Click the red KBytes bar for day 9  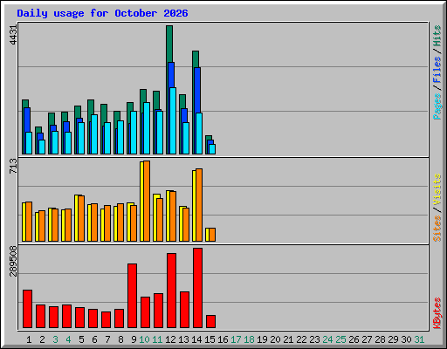click(132, 296)
